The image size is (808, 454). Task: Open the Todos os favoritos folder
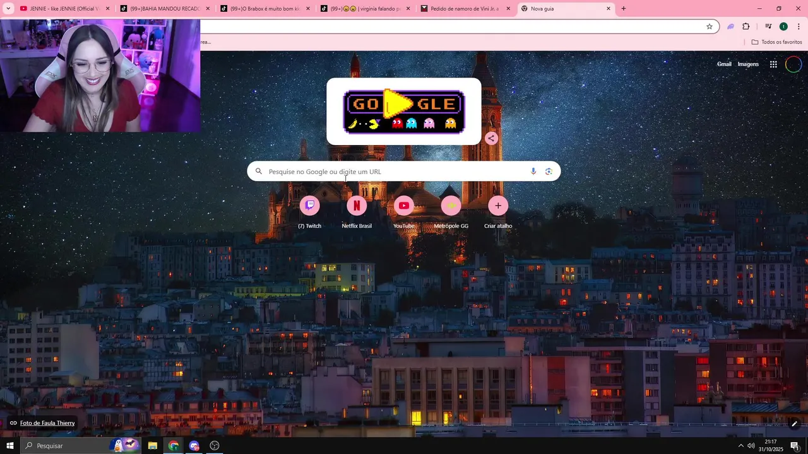(x=776, y=42)
